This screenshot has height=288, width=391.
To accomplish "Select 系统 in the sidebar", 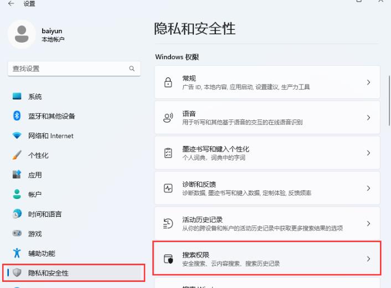I will [74, 96].
